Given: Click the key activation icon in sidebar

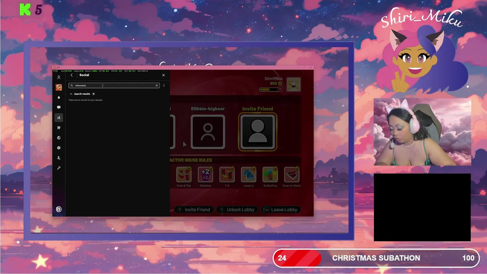Looking at the screenshot, I should click(59, 168).
